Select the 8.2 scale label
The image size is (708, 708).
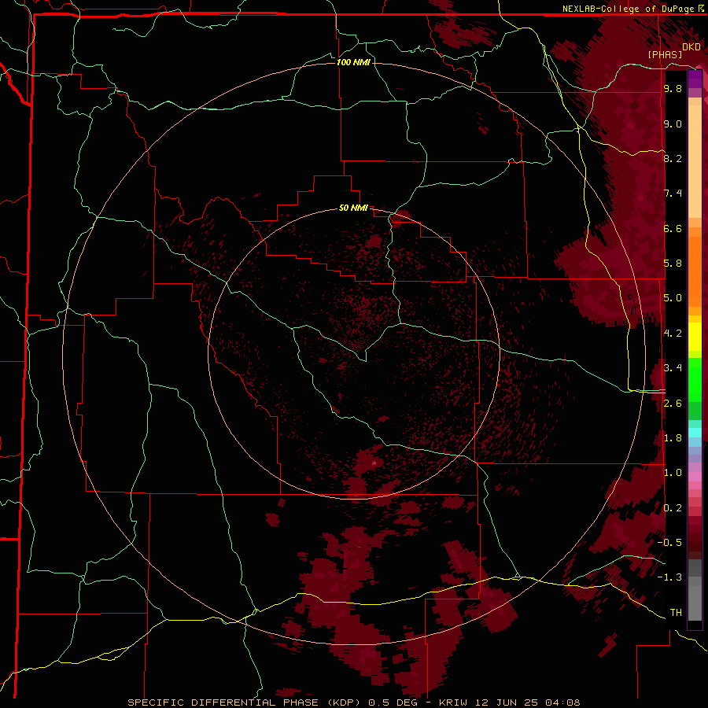pos(673,158)
